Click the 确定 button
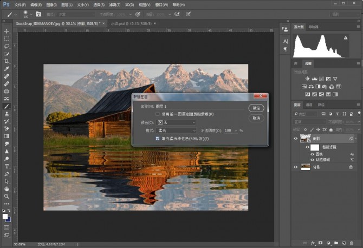363x248 pixels. coord(256,108)
